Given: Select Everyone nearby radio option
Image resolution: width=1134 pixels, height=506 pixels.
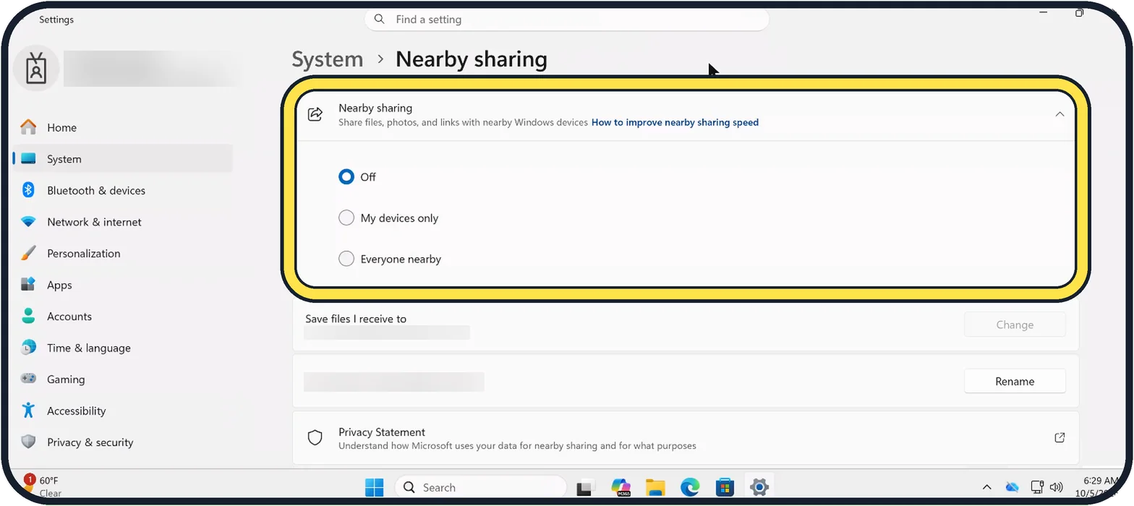Looking at the screenshot, I should point(346,259).
